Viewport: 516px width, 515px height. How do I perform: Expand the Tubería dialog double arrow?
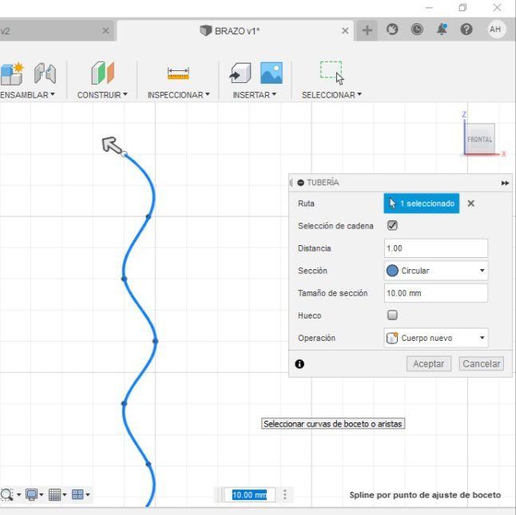(505, 183)
